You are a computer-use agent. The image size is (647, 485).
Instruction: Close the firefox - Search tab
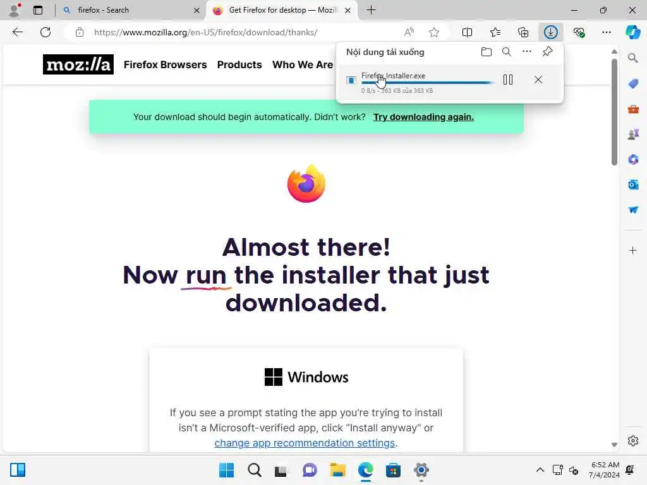pyautogui.click(x=197, y=10)
